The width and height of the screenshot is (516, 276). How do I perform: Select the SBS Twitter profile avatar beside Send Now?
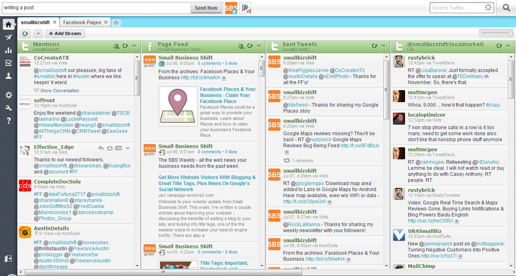(231, 8)
